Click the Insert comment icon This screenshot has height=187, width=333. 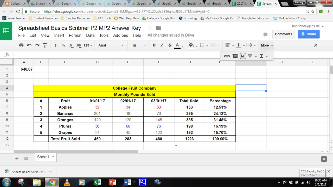[235, 56]
